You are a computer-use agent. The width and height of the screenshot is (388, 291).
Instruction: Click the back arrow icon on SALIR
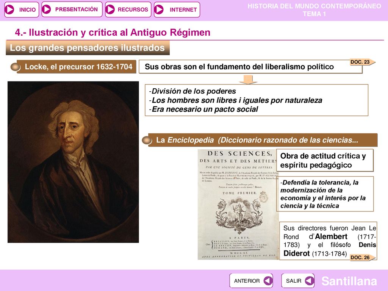(309, 281)
